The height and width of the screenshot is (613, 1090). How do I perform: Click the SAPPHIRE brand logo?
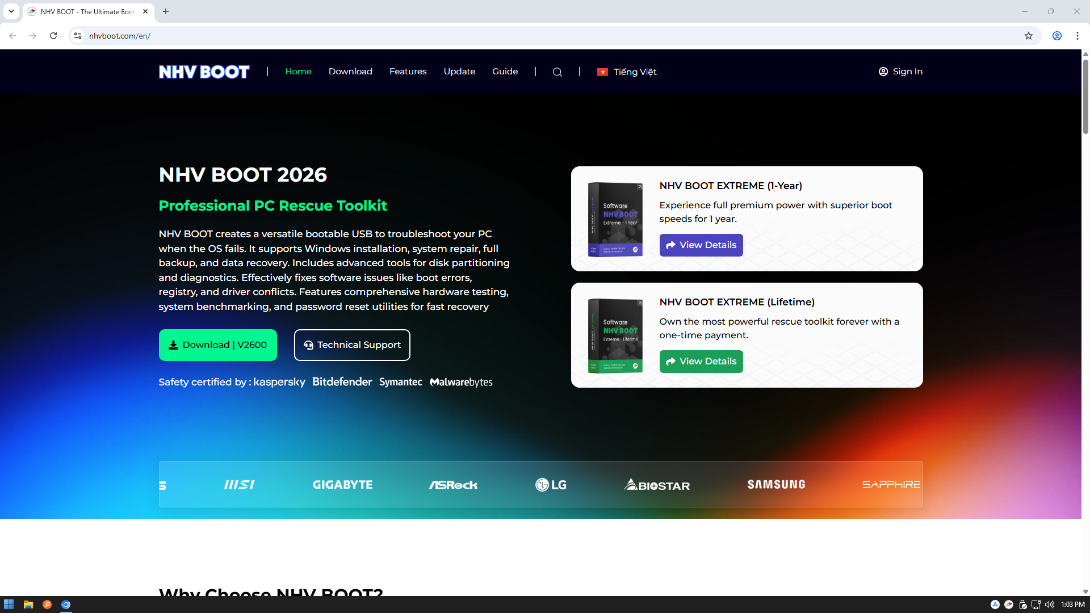coord(891,485)
